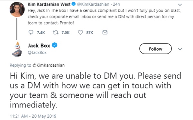
Task: Retweet Kim's tweet using the arrows icon
Action: click(56, 33)
